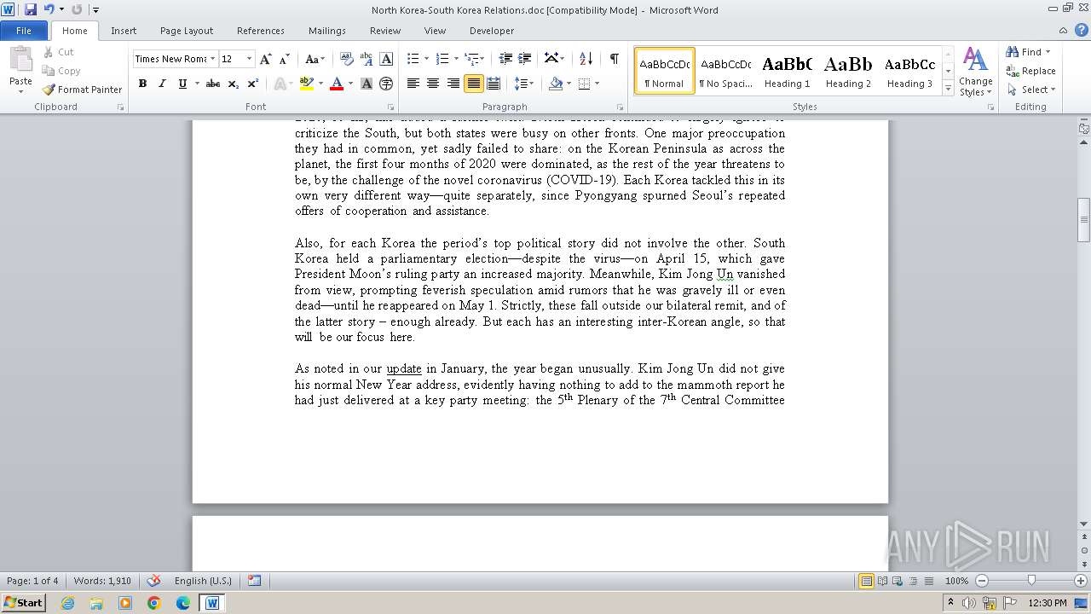
Task: Apply the Normal style
Action: point(665,71)
